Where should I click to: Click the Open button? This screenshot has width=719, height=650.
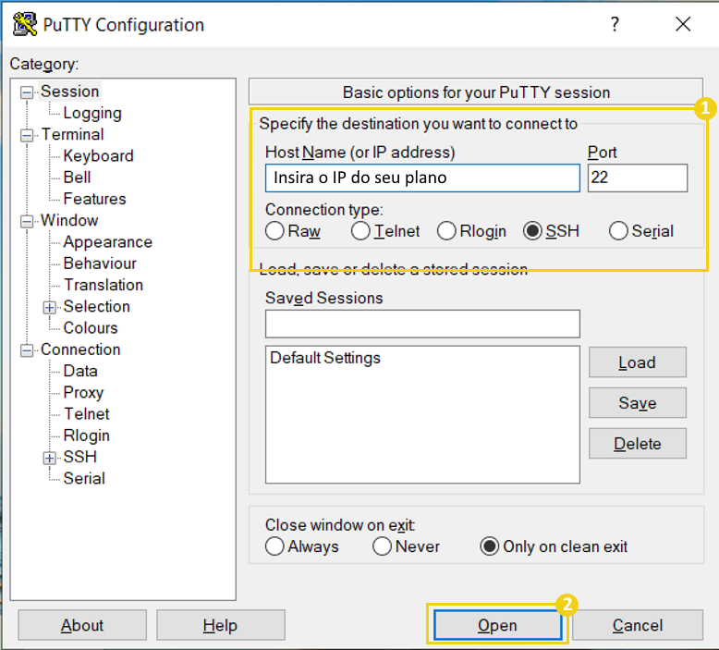(x=498, y=625)
